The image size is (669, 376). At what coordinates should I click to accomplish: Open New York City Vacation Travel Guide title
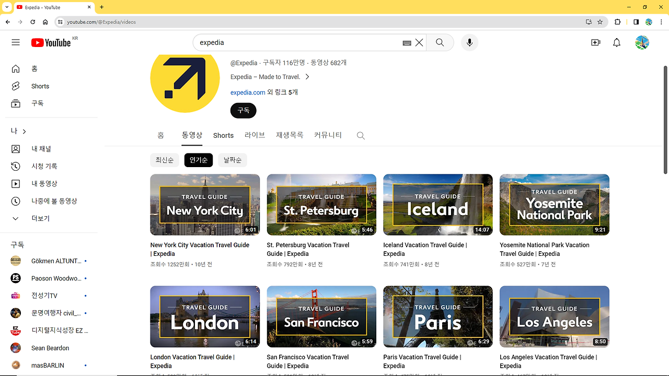pyautogui.click(x=200, y=249)
